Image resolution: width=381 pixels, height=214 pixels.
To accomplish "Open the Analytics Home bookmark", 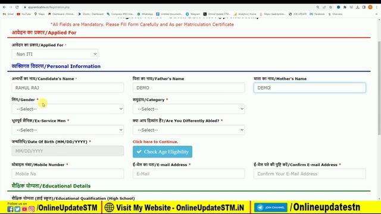I will coord(245,14).
